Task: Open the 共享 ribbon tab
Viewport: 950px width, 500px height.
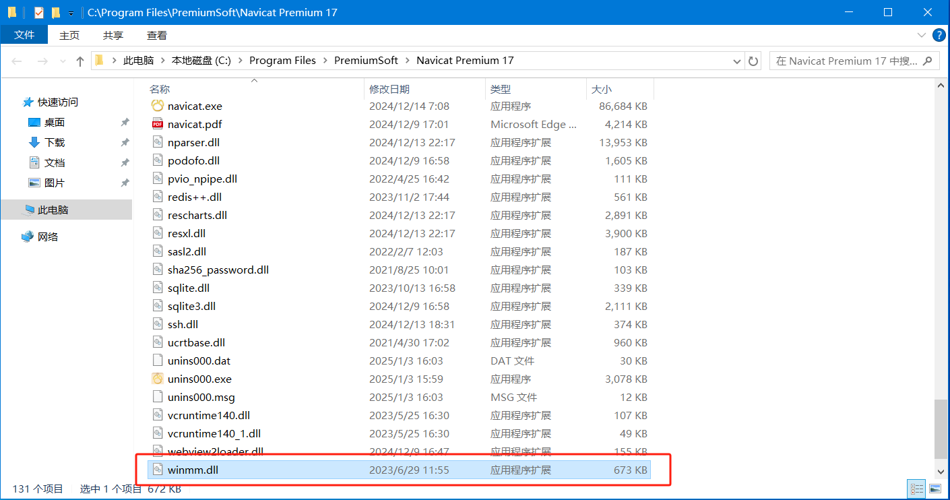Action: click(x=113, y=35)
